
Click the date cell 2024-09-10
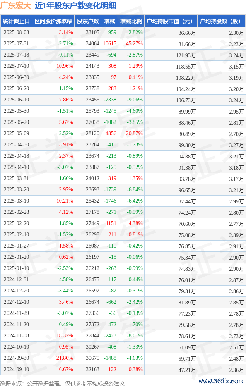tap(16, 369)
